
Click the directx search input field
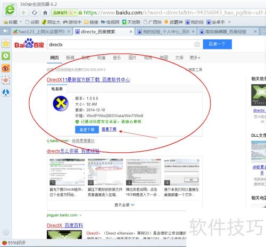tap(121, 45)
